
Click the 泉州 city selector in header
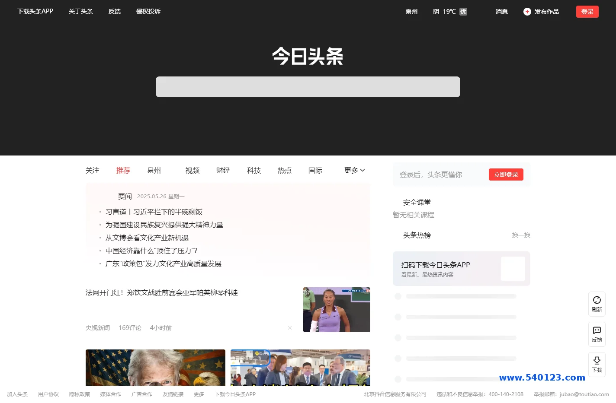[411, 12]
